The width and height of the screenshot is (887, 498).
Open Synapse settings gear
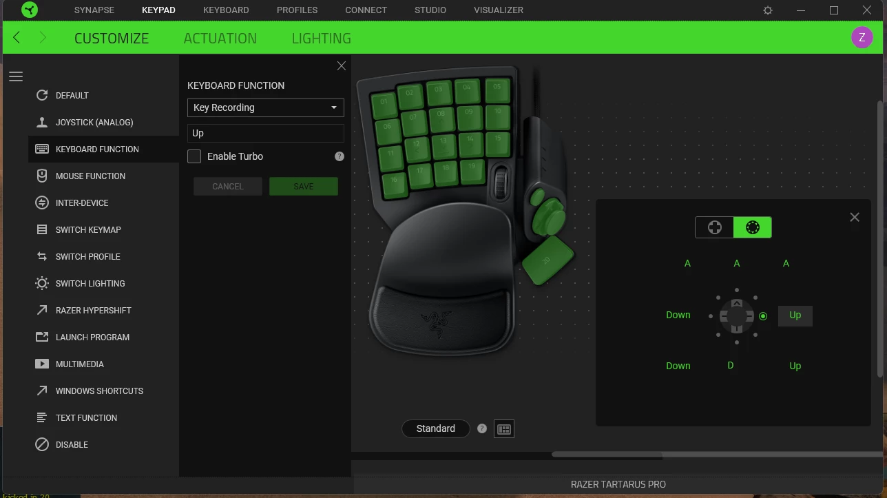tap(768, 10)
